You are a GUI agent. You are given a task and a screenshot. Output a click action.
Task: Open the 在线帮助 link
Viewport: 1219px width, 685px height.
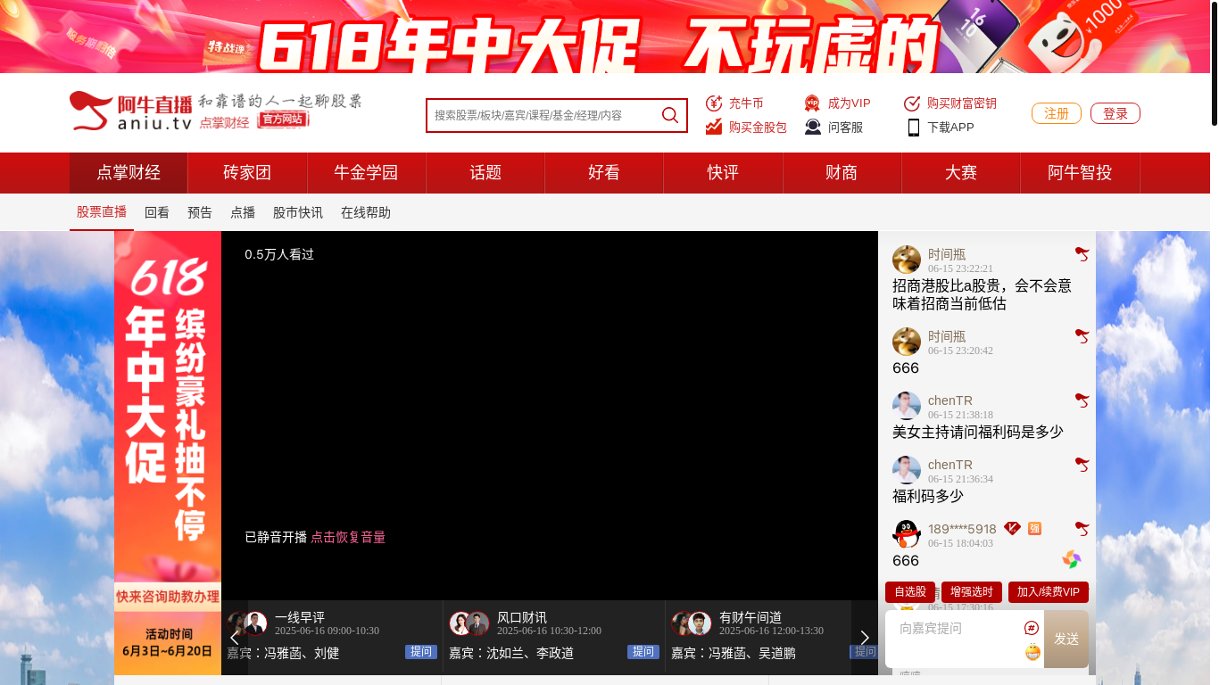(x=366, y=212)
